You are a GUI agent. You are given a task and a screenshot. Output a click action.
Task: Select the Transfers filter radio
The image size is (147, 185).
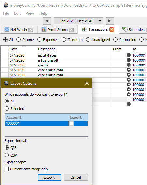pyautogui.click(x=64, y=40)
